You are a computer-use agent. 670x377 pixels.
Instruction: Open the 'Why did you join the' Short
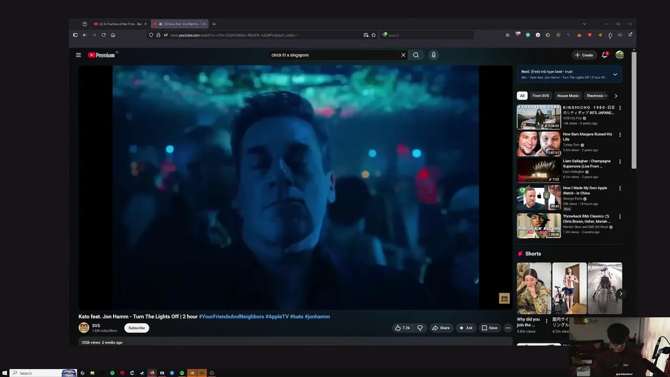(534, 289)
